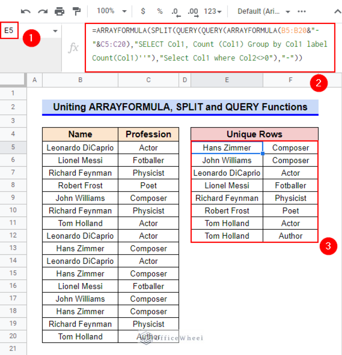342x355 pixels.
Task: Click the Unique Rows header cell
Action: (254, 134)
